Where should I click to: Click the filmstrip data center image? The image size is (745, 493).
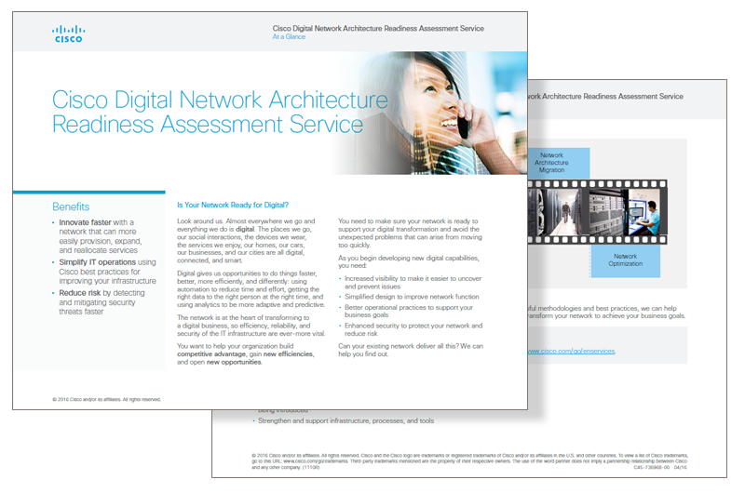point(597,212)
